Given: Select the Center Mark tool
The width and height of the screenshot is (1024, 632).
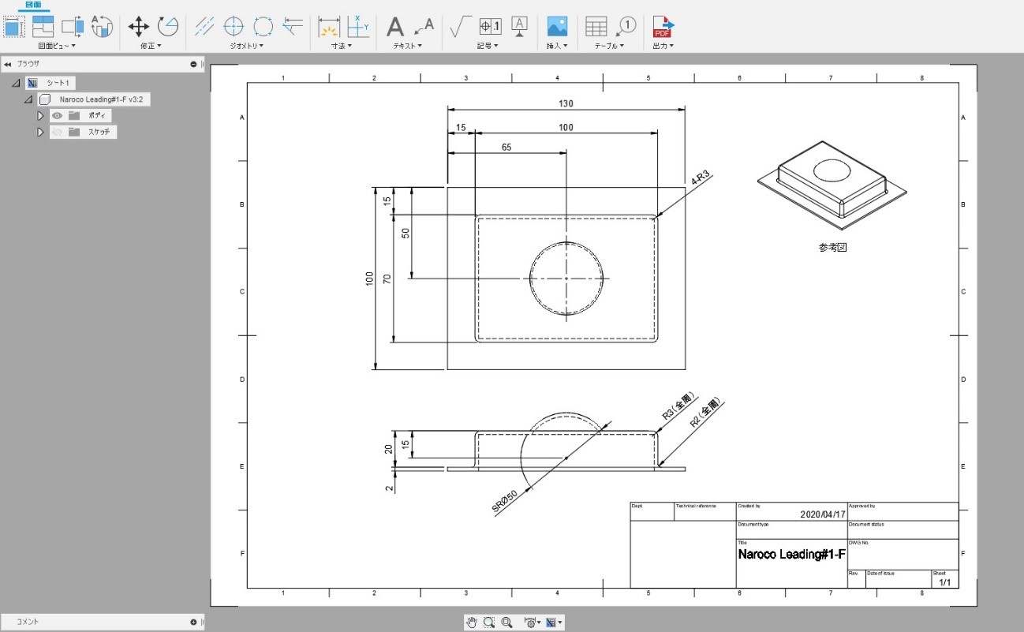Looking at the screenshot, I should 234,26.
